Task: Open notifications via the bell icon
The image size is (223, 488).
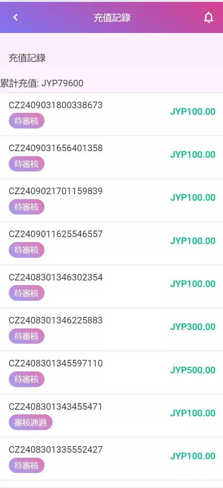Action: pos(208,17)
